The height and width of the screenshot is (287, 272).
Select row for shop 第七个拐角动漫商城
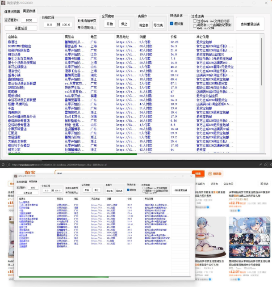pyautogui.click(x=121, y=63)
